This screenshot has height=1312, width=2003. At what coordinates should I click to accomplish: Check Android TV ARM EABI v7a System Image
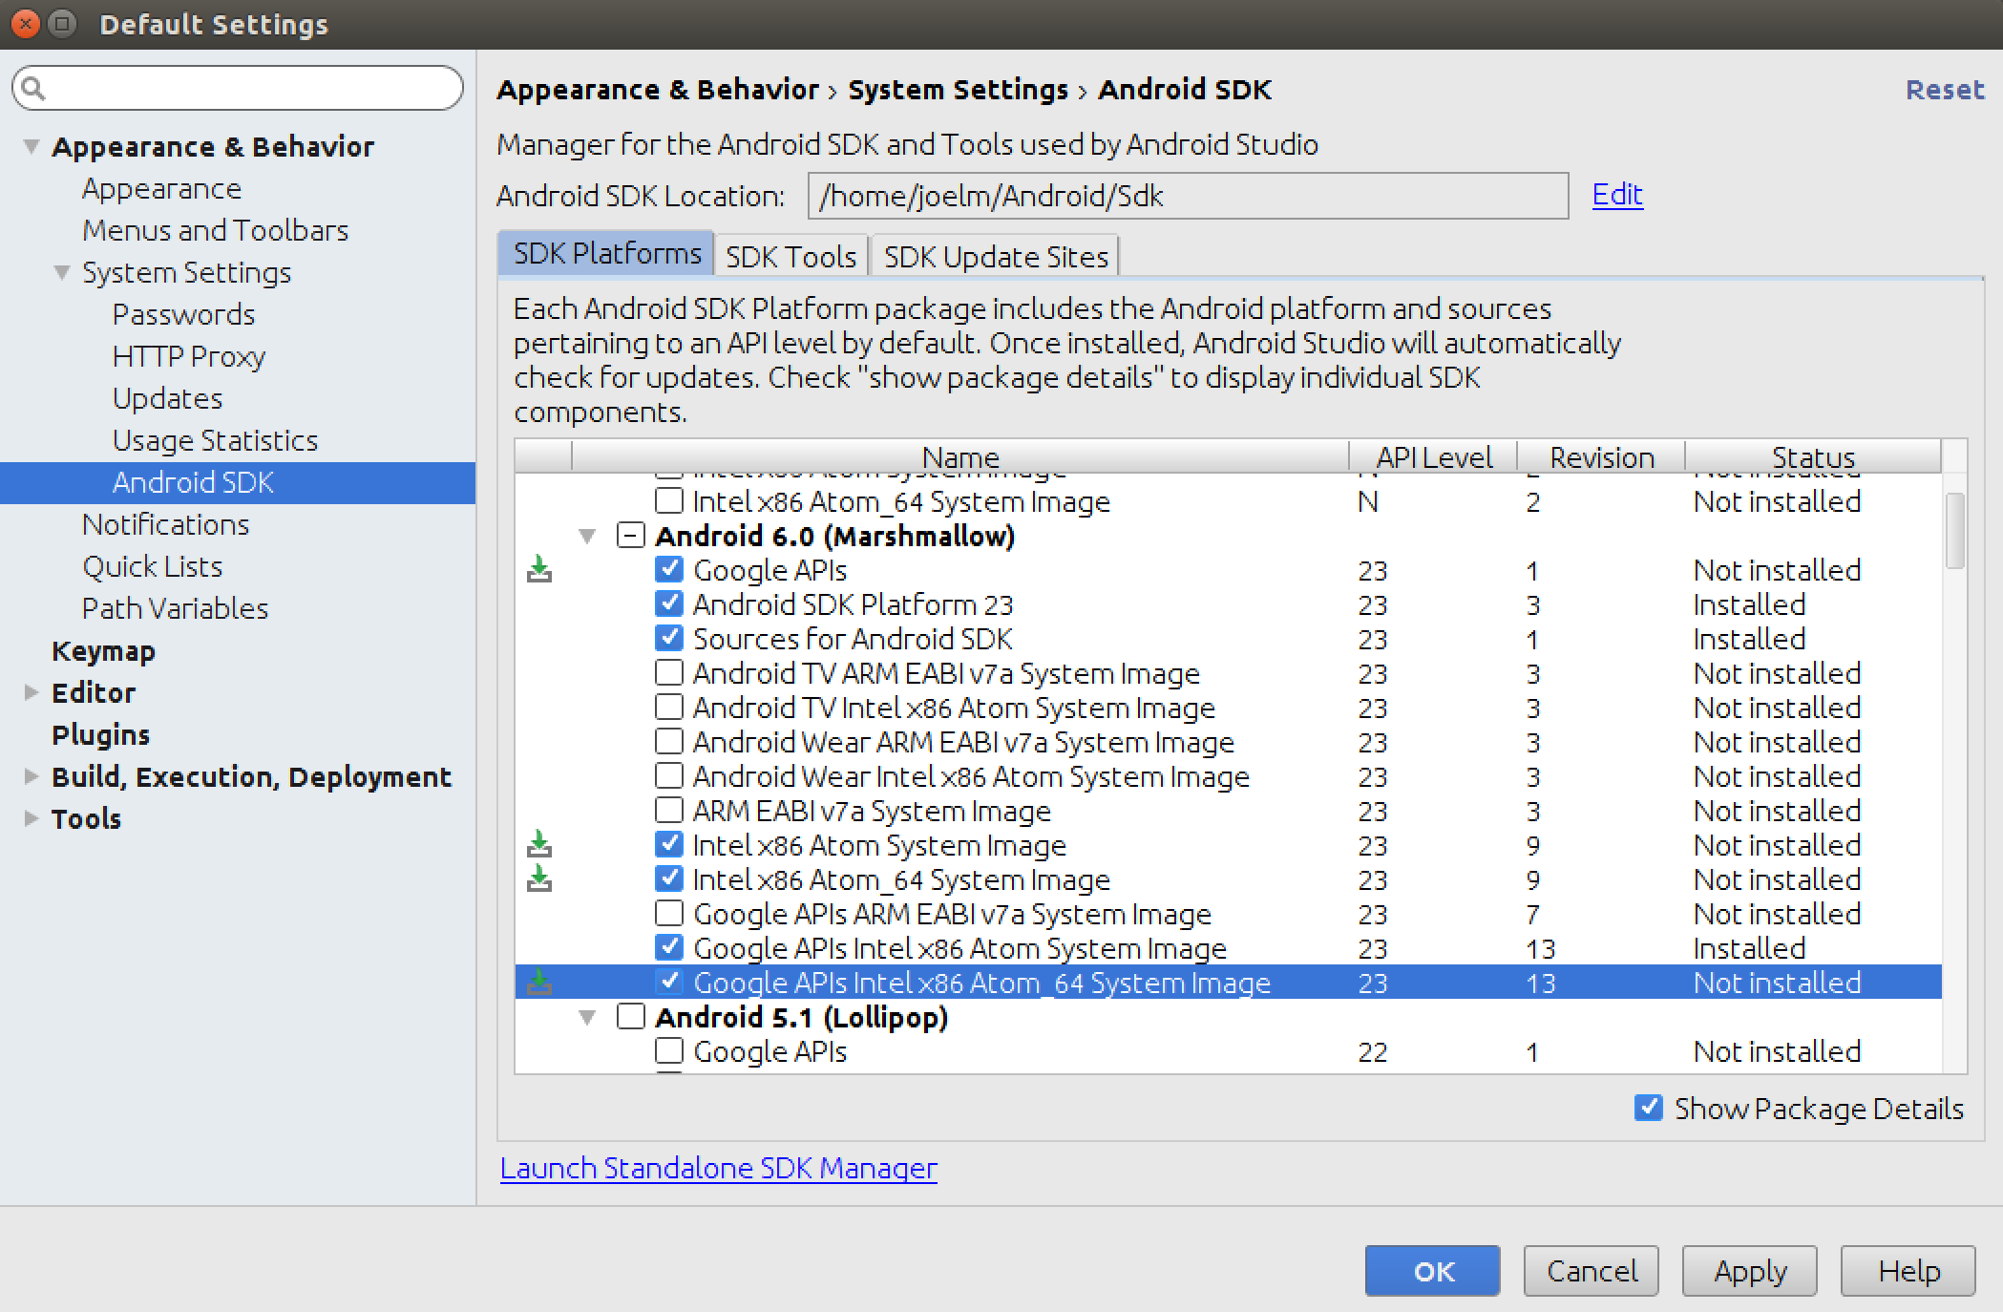tap(669, 672)
